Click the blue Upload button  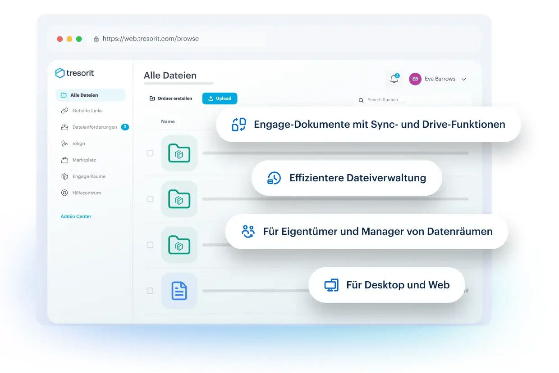click(220, 99)
